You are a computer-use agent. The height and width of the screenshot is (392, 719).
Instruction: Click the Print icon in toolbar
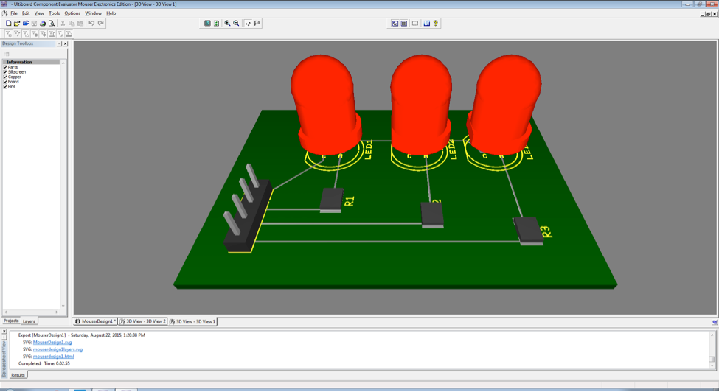pyautogui.click(x=43, y=24)
